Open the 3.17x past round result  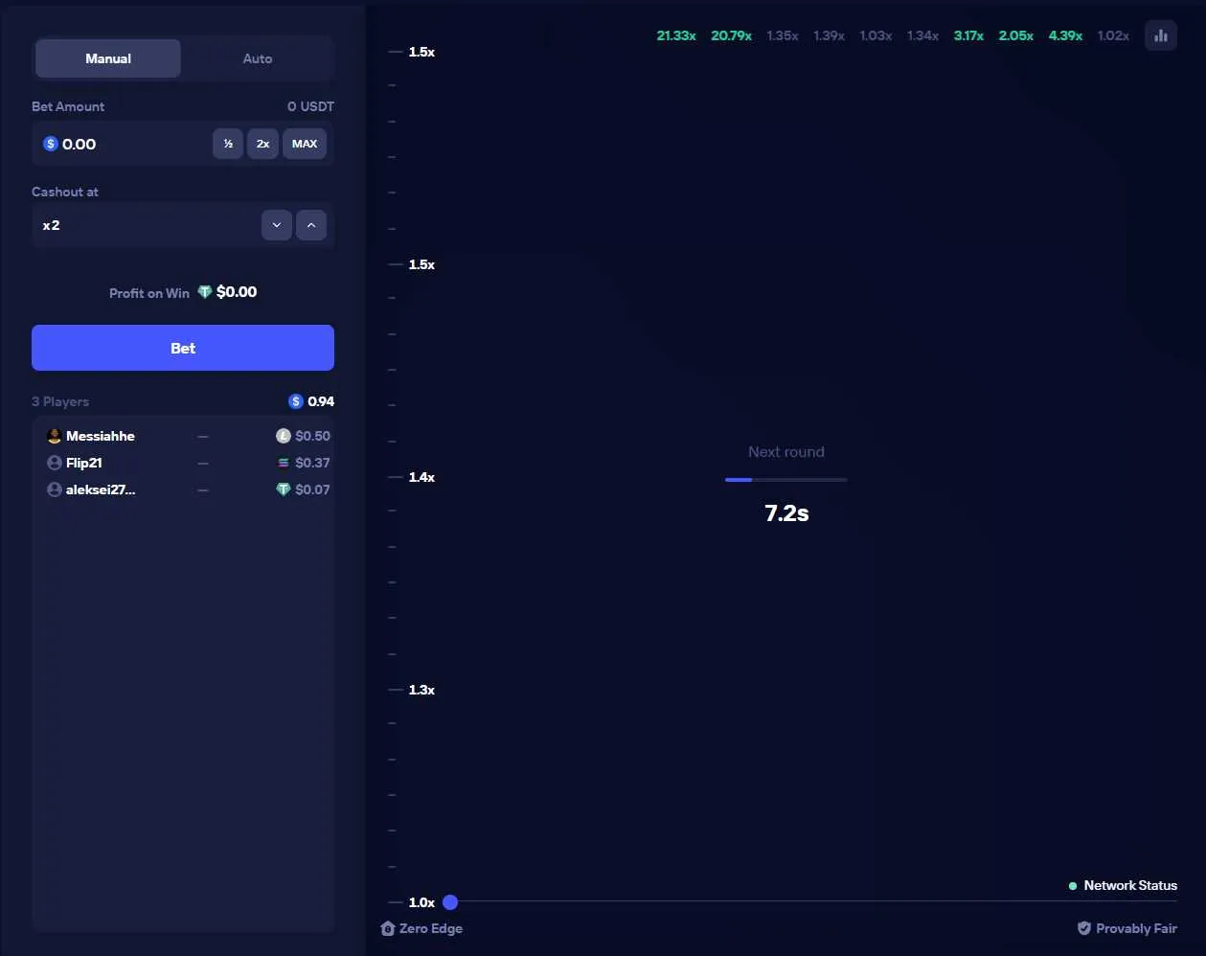click(968, 35)
